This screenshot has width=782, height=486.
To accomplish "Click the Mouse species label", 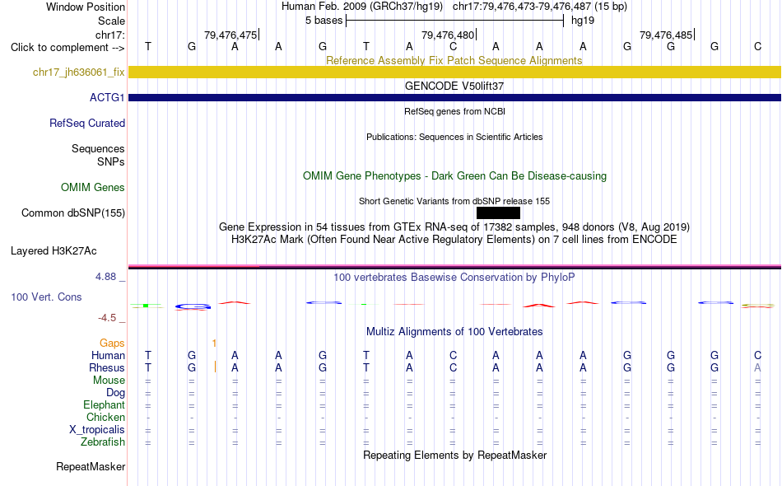I will (x=109, y=381).
